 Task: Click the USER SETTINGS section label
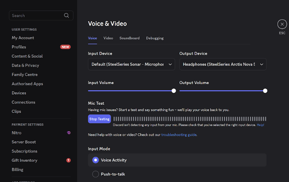coord(24,29)
